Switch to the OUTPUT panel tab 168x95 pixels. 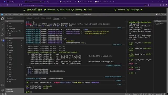click(36, 18)
